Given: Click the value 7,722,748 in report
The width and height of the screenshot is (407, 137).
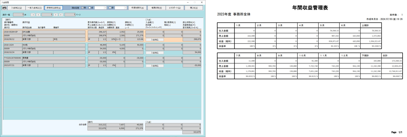Looking at the screenshot, I should 312,66.
